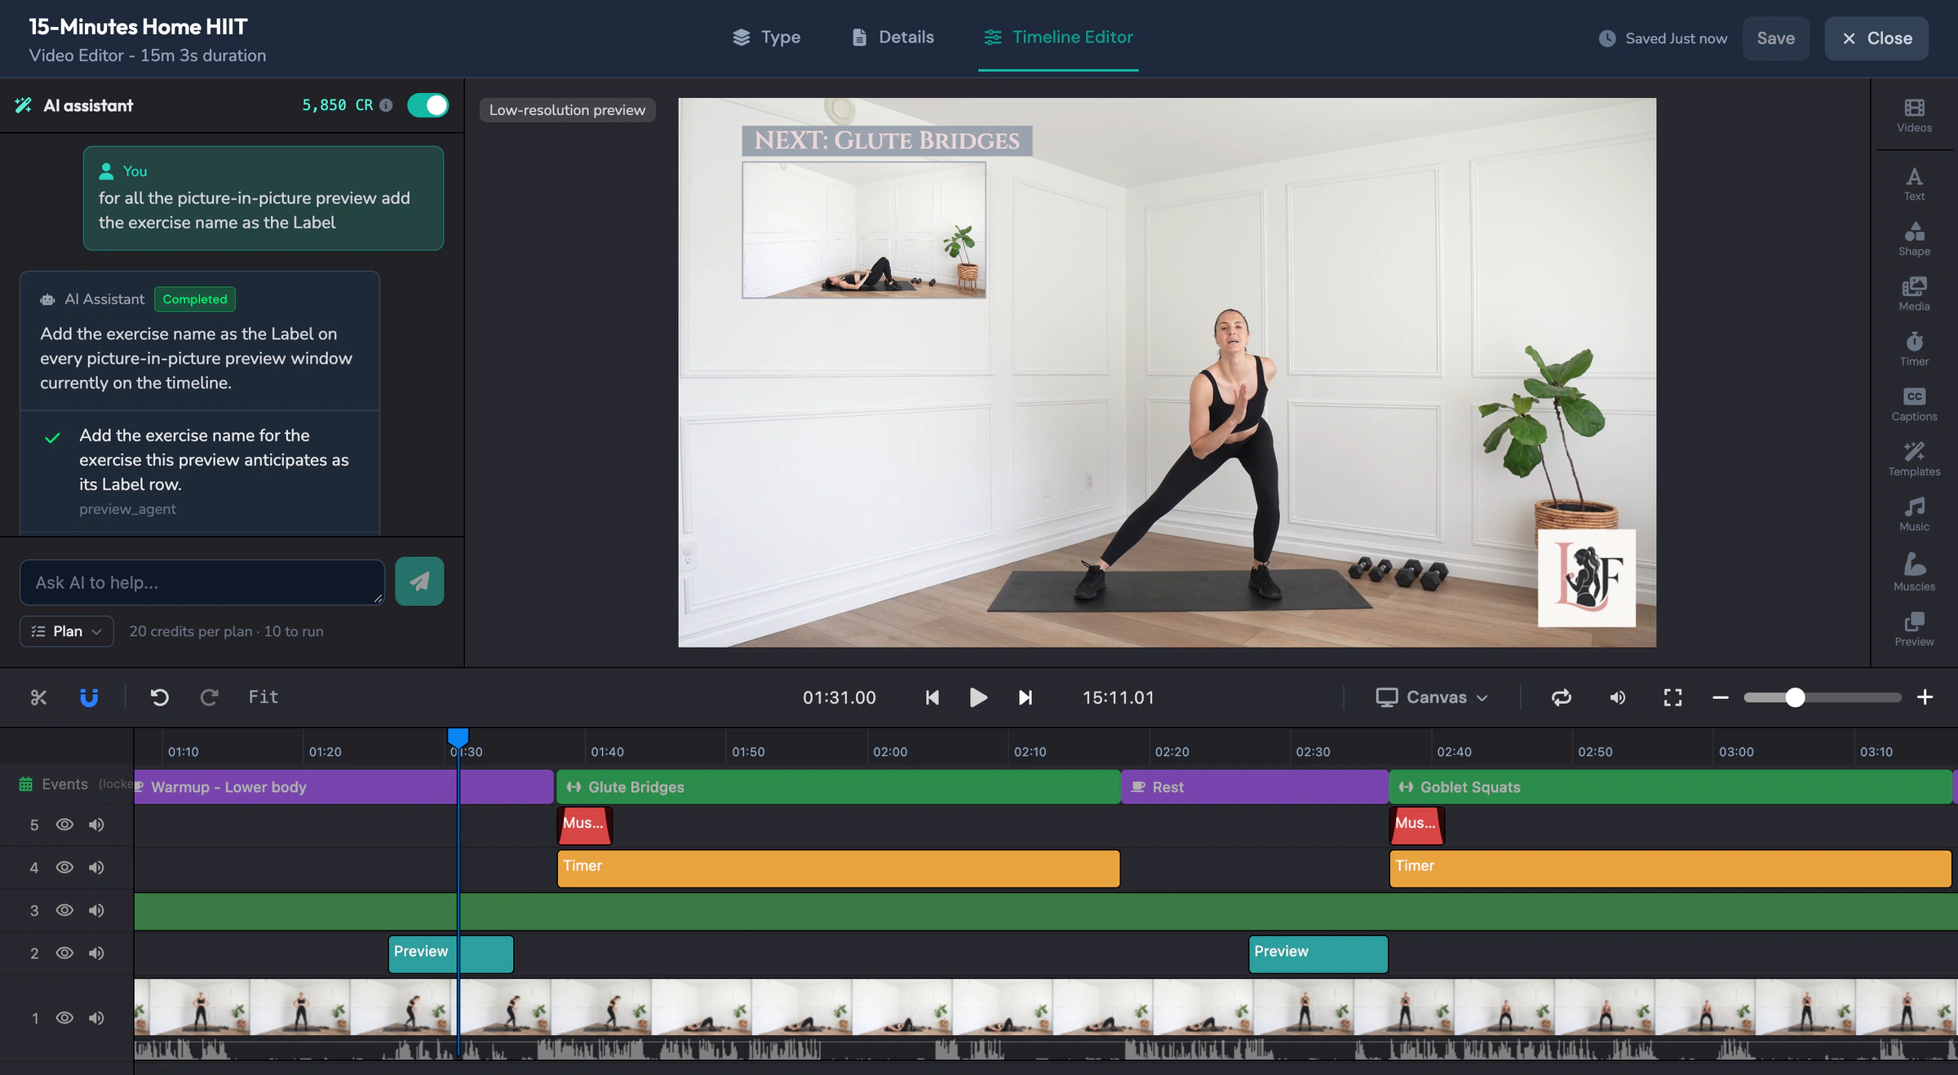This screenshot has height=1075, width=1958.
Task: Open the Shape tool
Action: click(x=1913, y=240)
